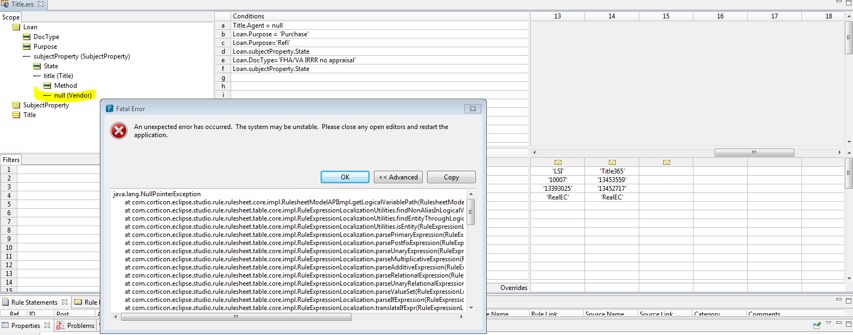853x335 pixels.
Task: Select subjectProperty (SubjectProperty) tree node
Action: [81, 56]
